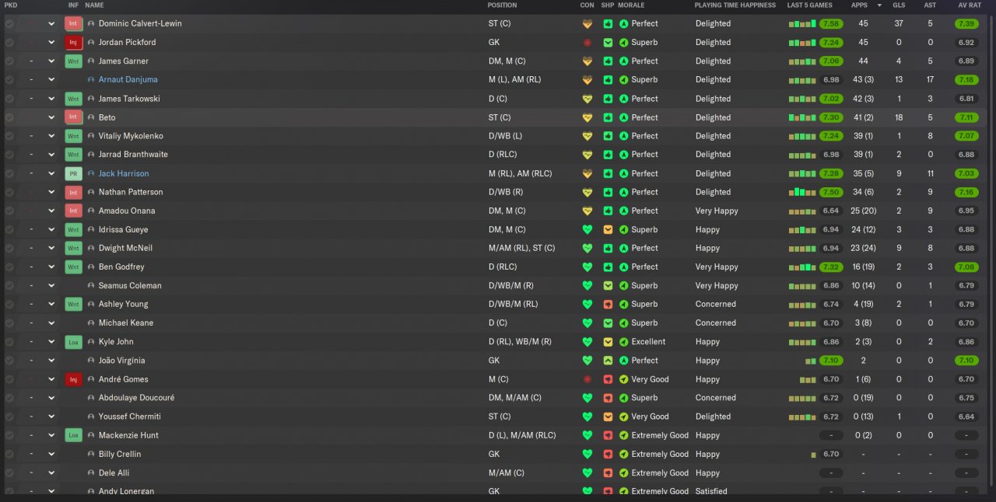Click the AST column header
The width and height of the screenshot is (996, 502).
(x=931, y=5)
